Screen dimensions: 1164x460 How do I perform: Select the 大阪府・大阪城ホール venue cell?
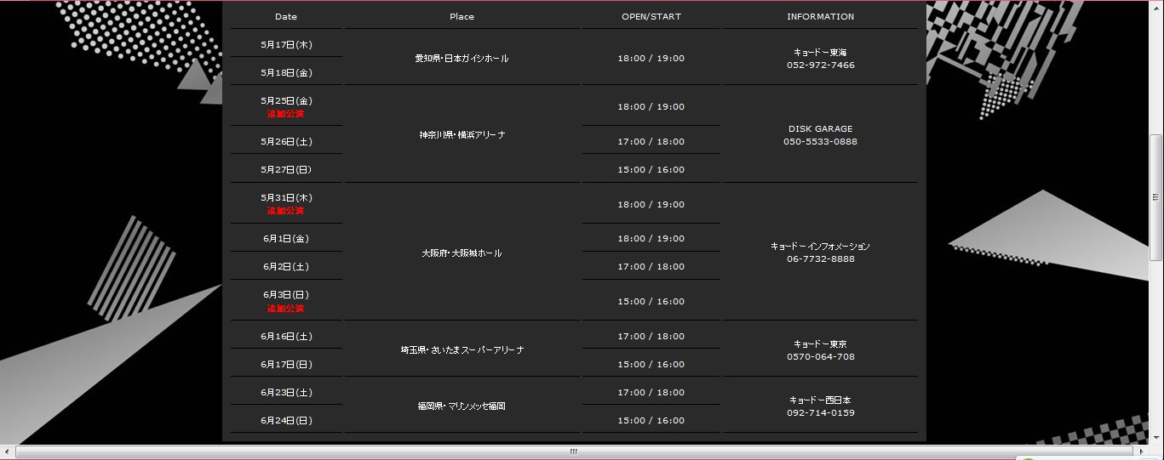coord(462,253)
